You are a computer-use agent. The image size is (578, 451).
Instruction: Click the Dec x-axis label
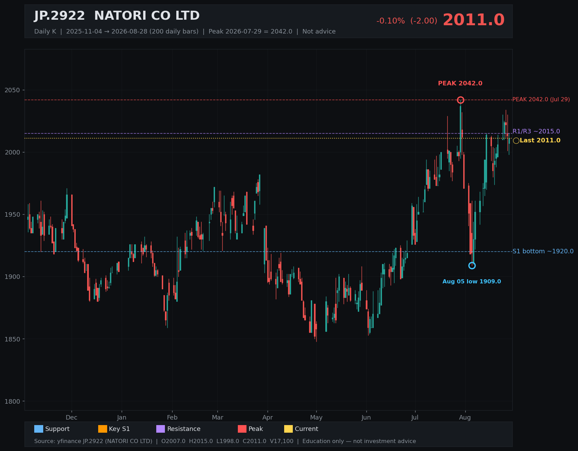click(72, 417)
